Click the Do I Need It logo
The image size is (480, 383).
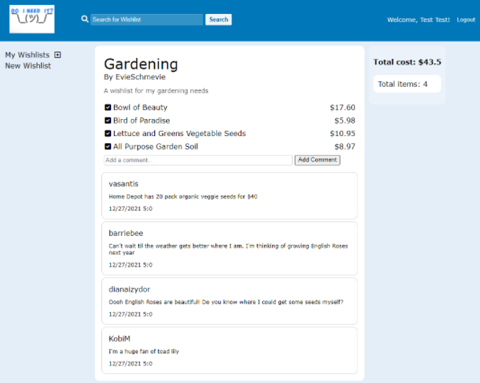(32, 19)
